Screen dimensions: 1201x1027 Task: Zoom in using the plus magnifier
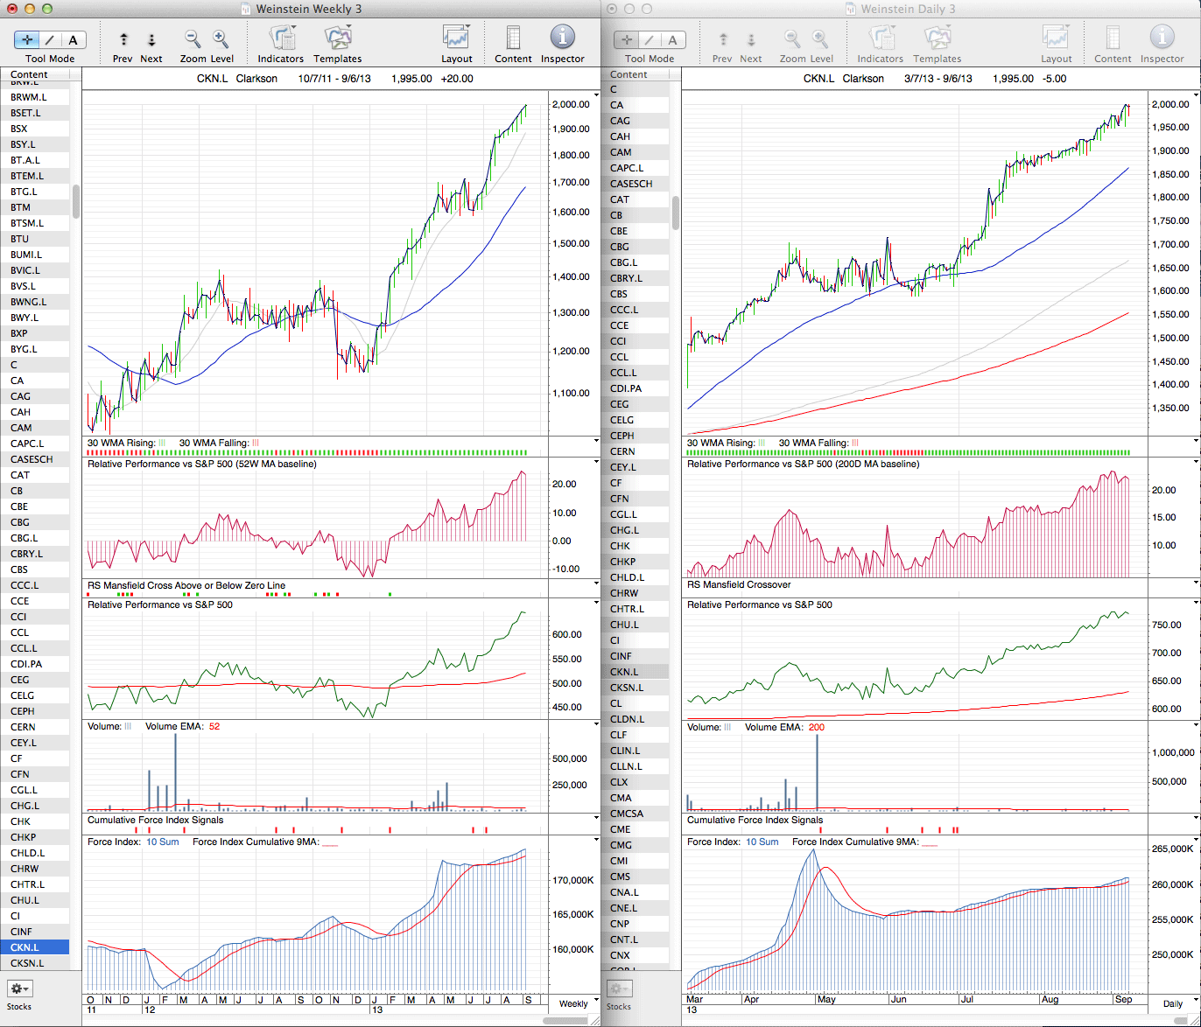point(221,39)
